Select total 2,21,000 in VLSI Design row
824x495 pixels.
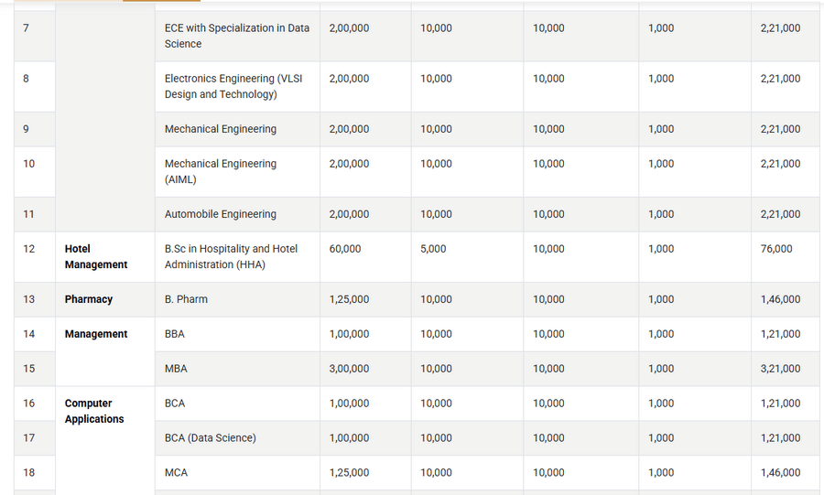780,78
